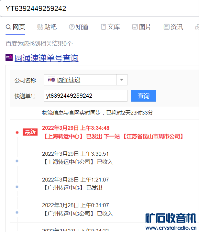
Task: Click the question mark icon of 知道
Action: pos(72,27)
